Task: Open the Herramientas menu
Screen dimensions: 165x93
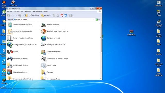Action: point(38,11)
